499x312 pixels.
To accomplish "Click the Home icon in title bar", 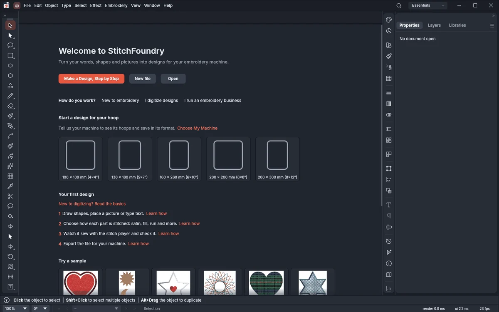I will [17, 5].
